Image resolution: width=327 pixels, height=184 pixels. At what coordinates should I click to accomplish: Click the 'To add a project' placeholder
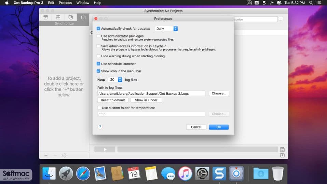point(64,87)
